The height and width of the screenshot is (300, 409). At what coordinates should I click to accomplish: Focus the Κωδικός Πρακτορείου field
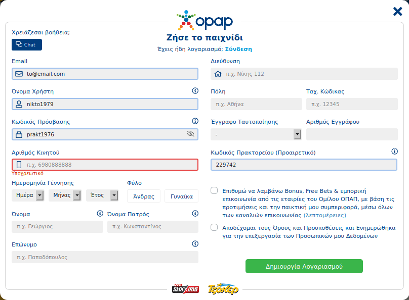pos(304,165)
